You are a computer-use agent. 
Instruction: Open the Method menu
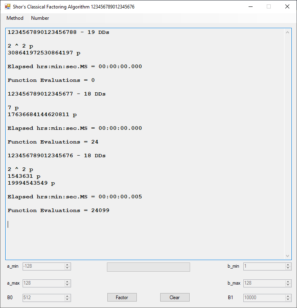15,18
